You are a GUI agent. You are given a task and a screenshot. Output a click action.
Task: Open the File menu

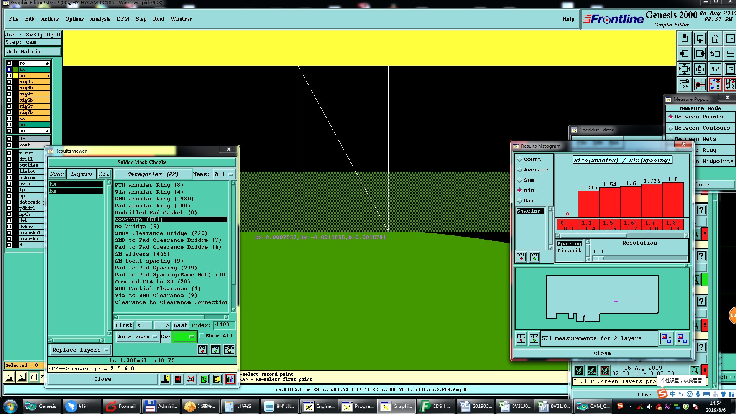[x=14, y=19]
